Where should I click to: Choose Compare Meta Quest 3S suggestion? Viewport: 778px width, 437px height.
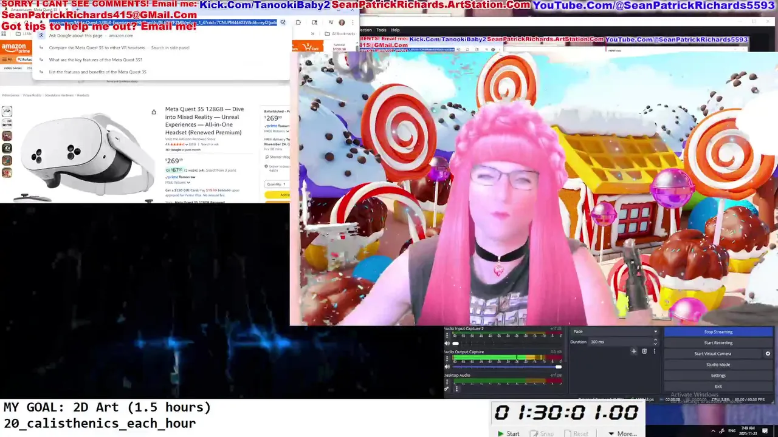161,47
